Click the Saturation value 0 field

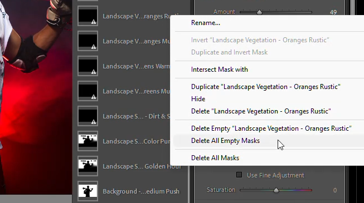click(x=335, y=190)
